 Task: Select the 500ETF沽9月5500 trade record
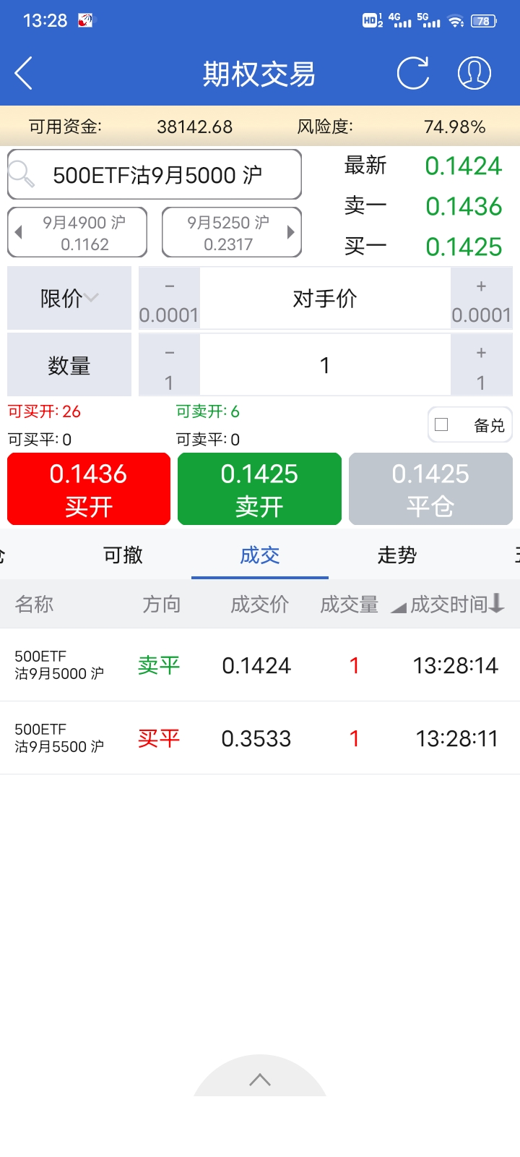pos(260,738)
